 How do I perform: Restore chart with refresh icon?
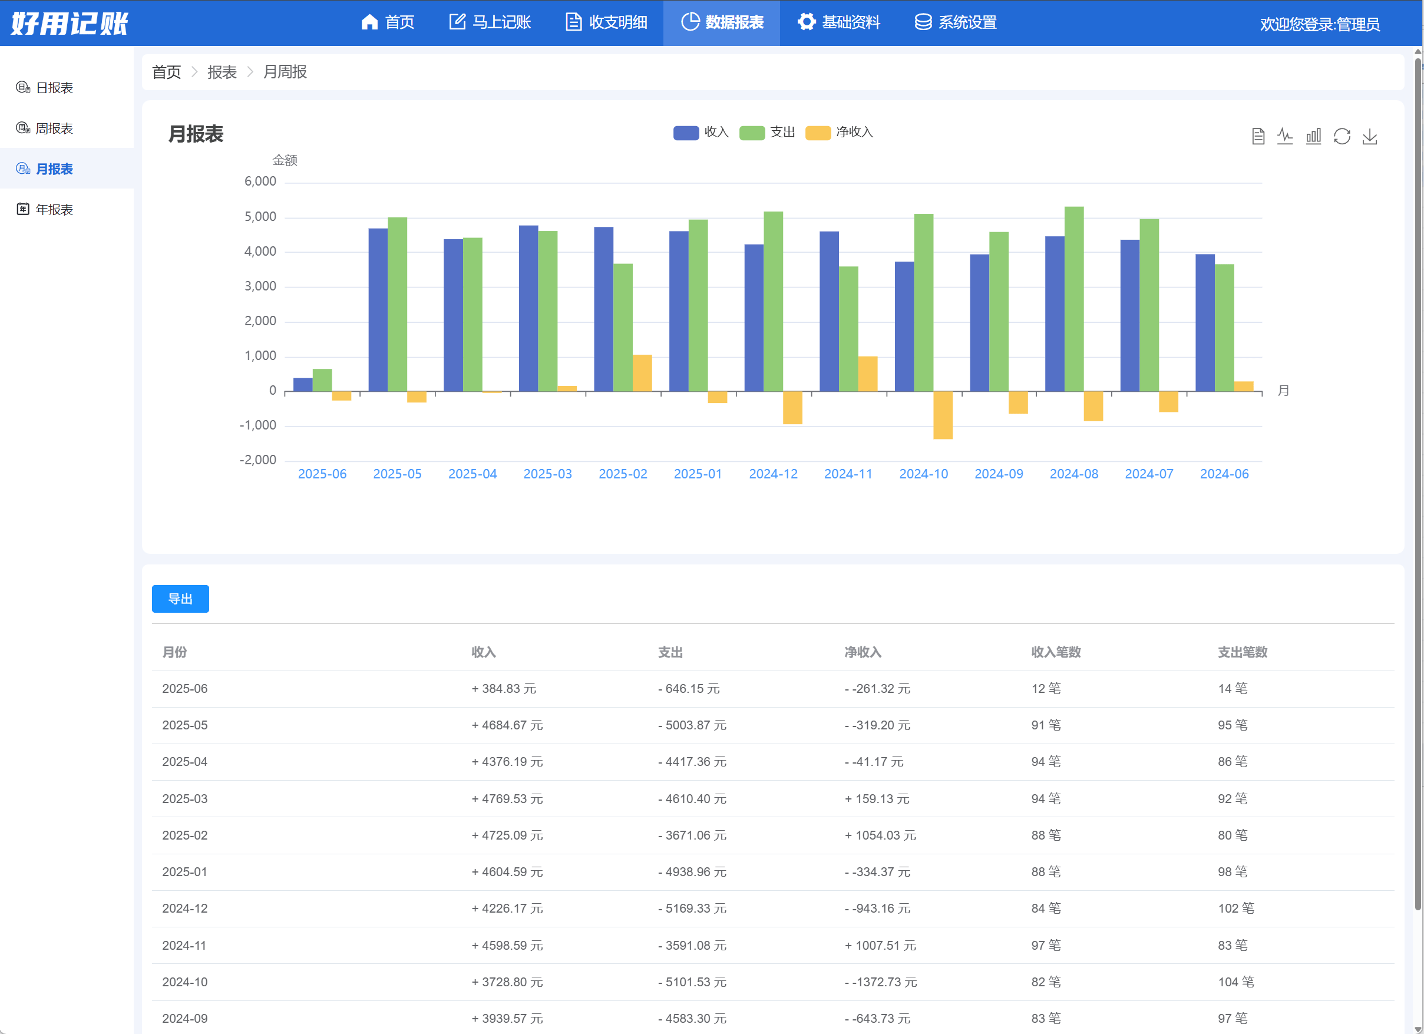point(1342,136)
